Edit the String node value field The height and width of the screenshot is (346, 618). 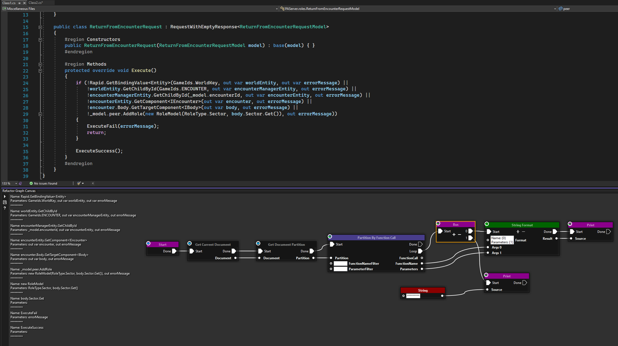[x=413, y=296]
